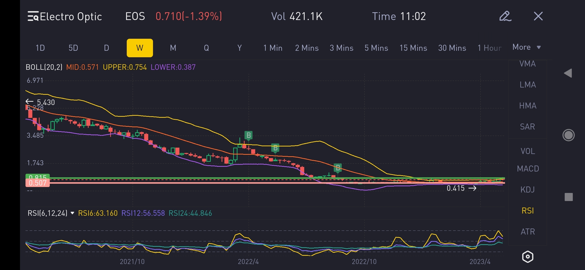This screenshot has width=585, height=270.
Task: Tap the 0.507 red price line label
Action: click(37, 183)
